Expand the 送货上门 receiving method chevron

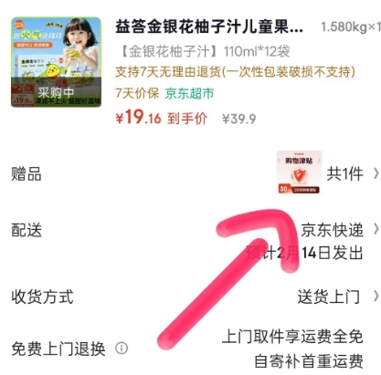[376, 296]
